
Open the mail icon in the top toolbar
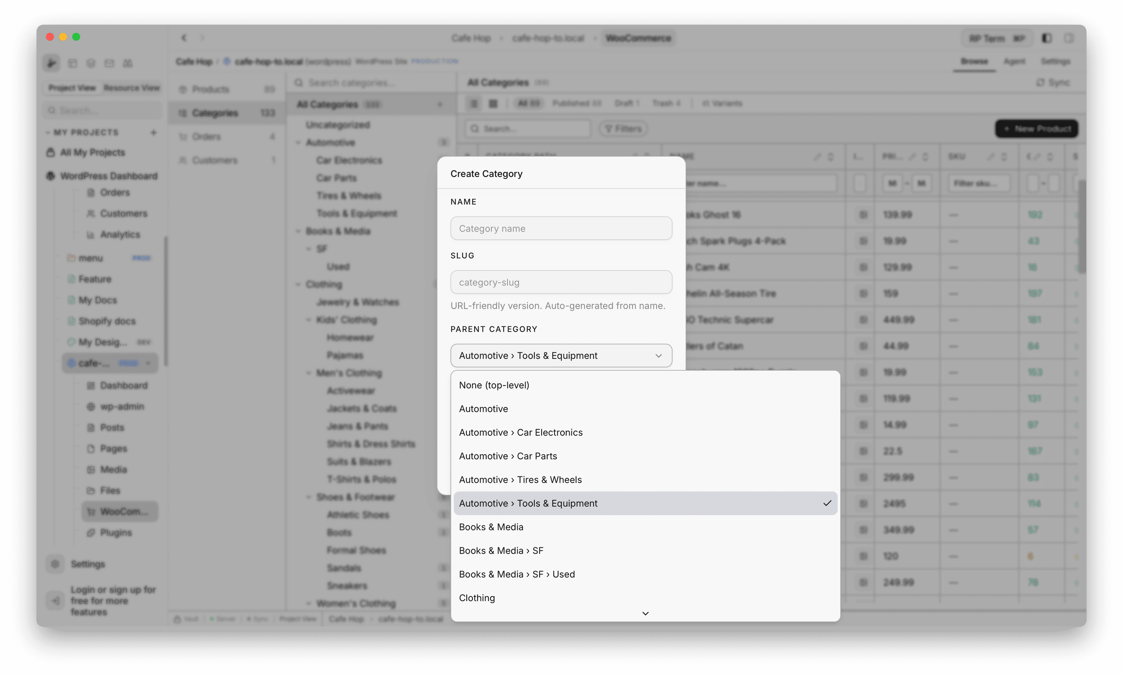tap(109, 63)
